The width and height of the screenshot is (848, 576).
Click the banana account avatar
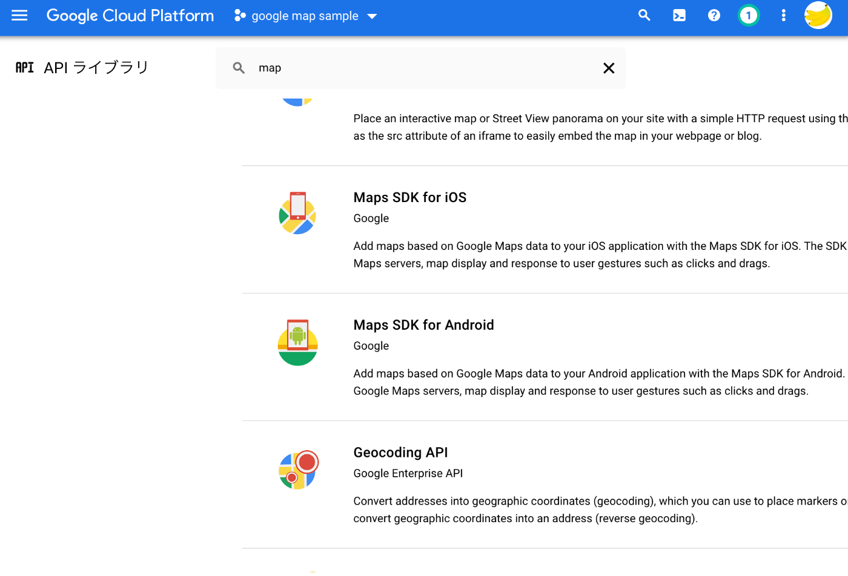[x=818, y=15]
